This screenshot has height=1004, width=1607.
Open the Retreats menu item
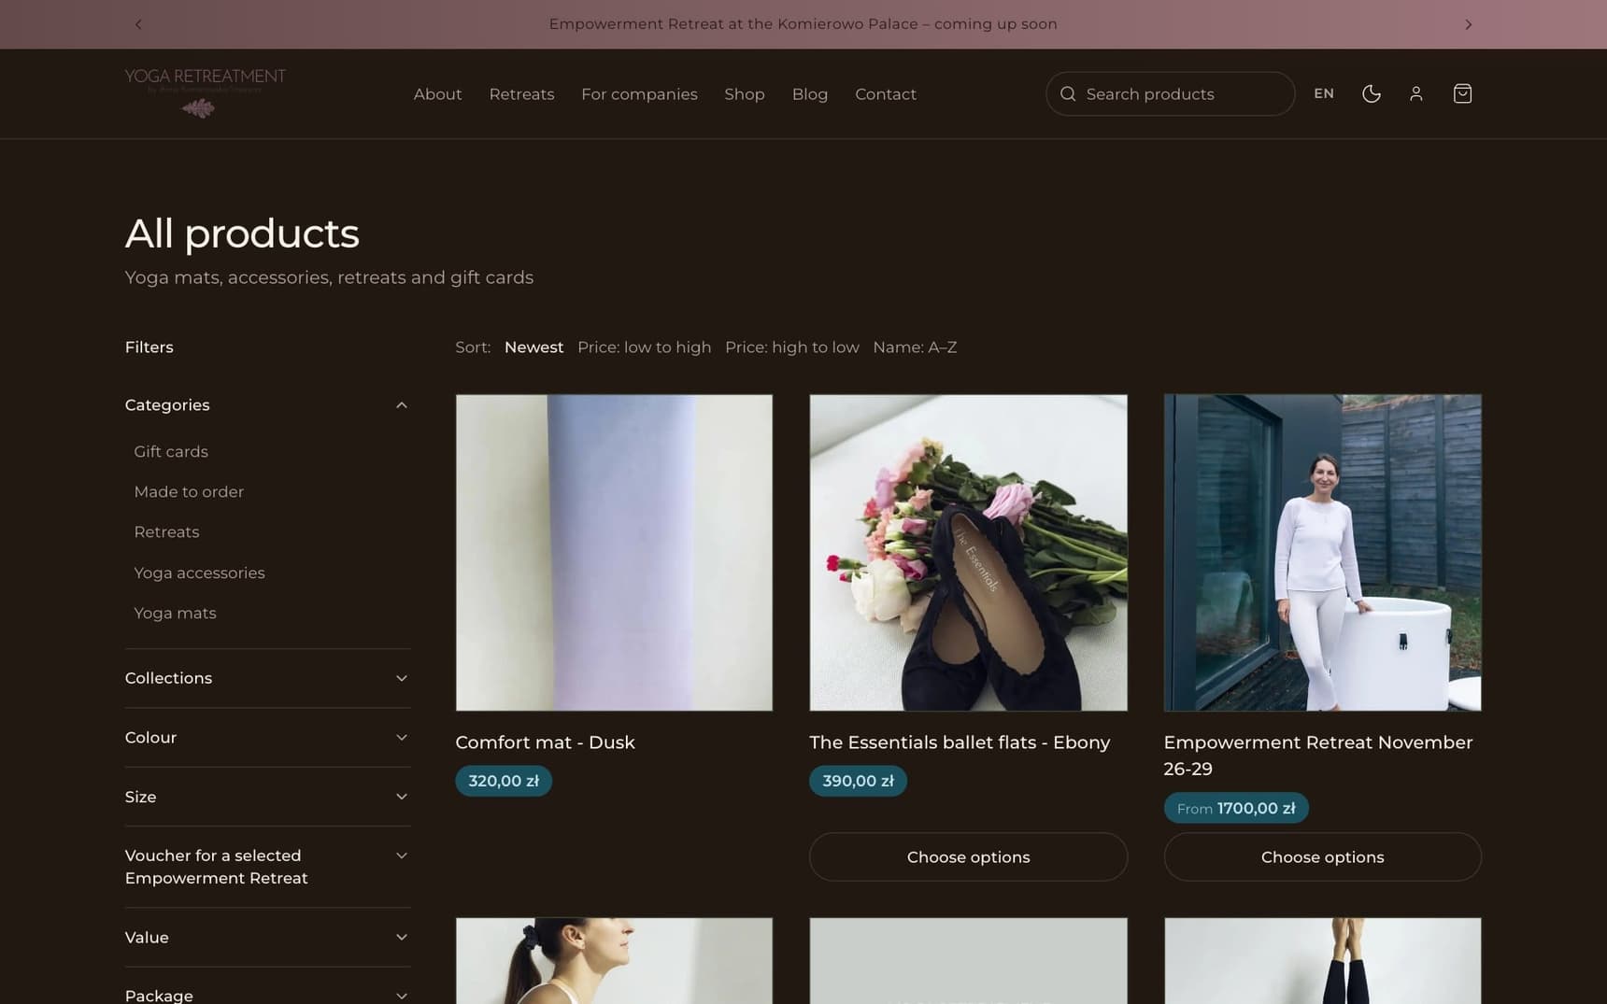(x=521, y=94)
